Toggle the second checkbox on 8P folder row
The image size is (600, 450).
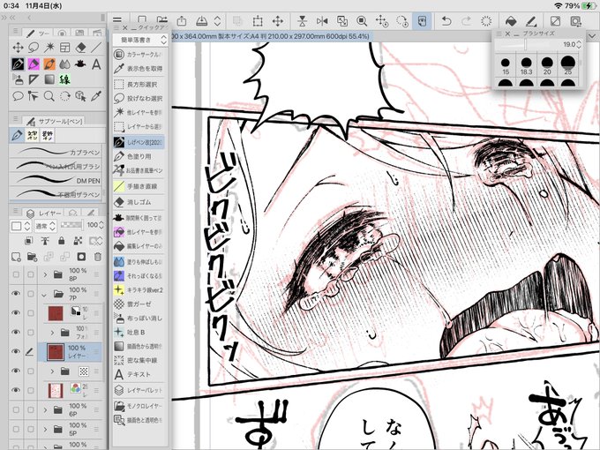click(31, 274)
